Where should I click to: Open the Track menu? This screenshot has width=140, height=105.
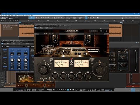pyautogui.click(x=9, y=15)
